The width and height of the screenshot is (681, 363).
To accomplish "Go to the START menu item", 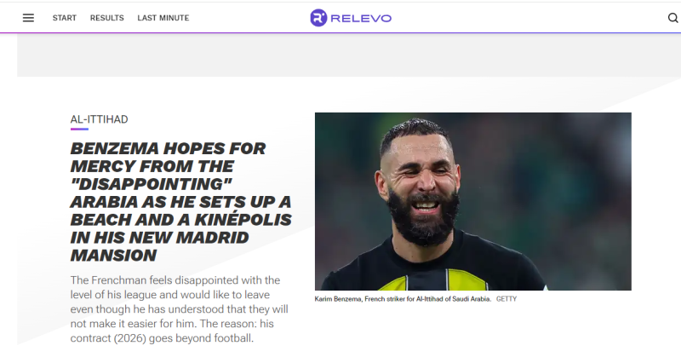I will [65, 18].
